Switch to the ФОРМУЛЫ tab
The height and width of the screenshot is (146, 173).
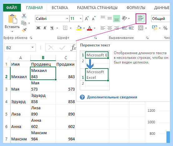point(136,7)
